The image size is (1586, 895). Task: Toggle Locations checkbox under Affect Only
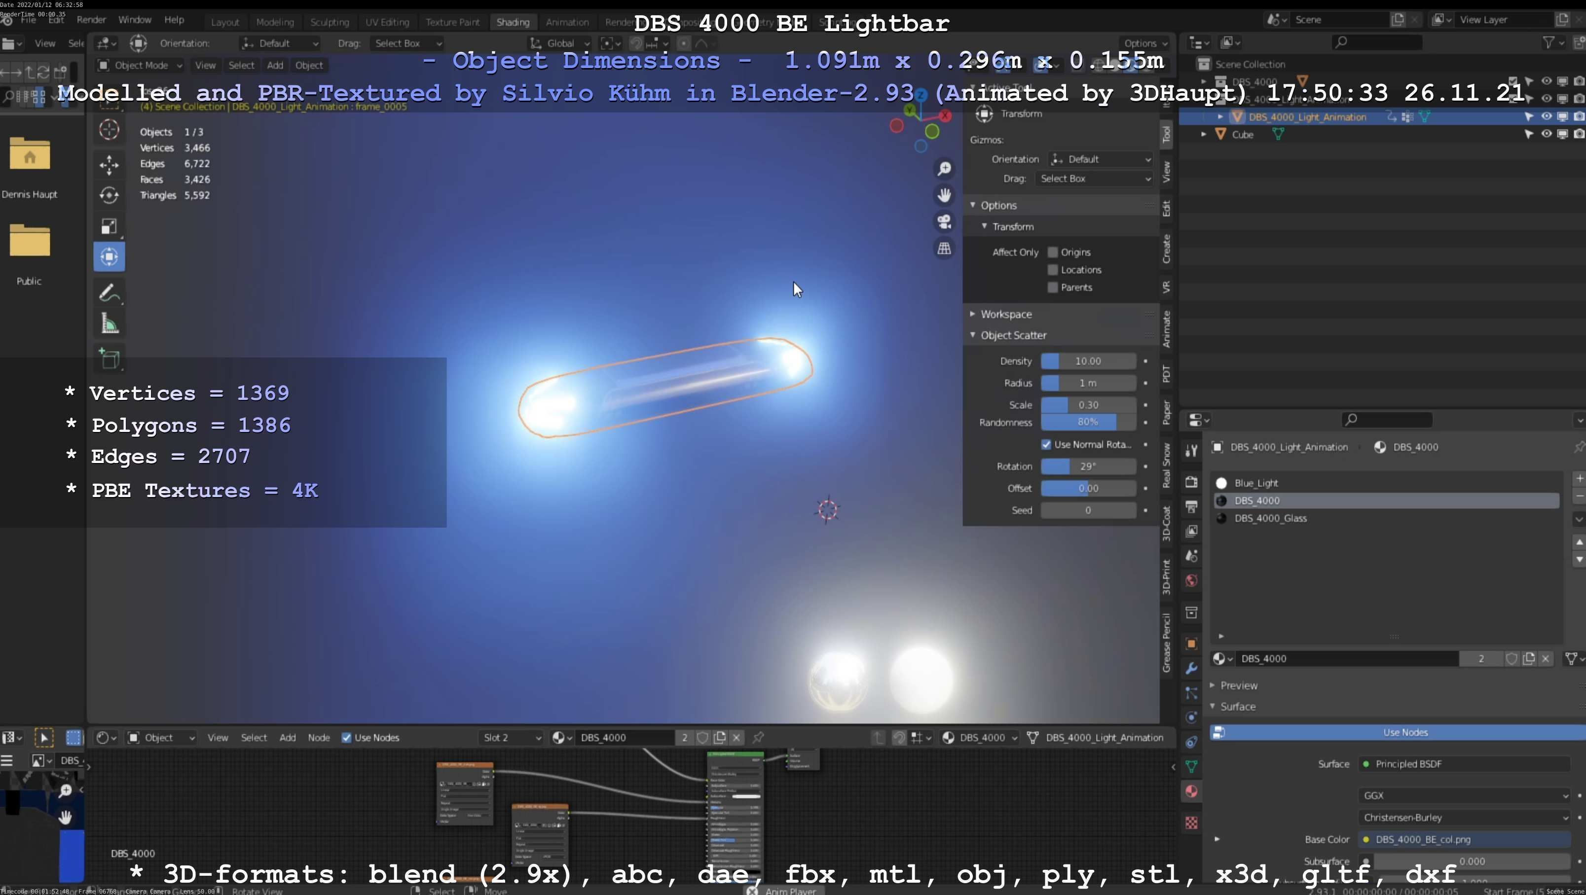[1053, 270]
